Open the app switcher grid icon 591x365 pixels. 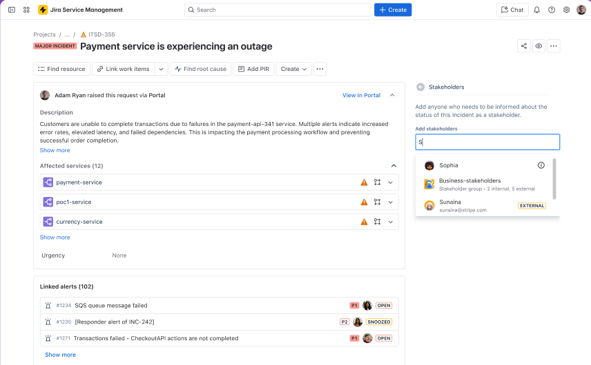26,10
